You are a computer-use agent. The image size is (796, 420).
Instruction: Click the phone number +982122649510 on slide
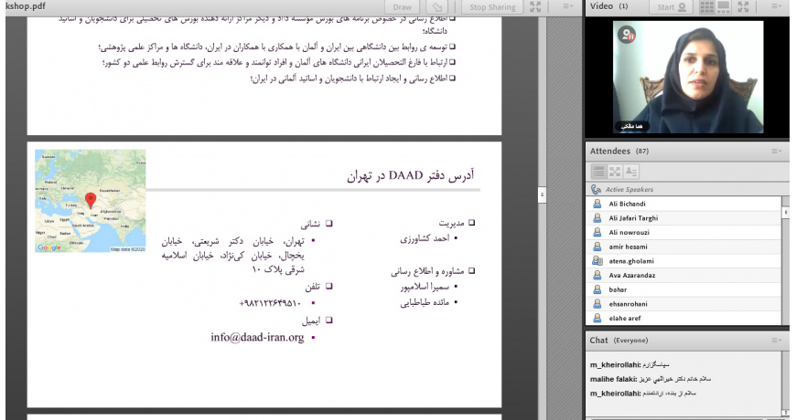(x=270, y=303)
